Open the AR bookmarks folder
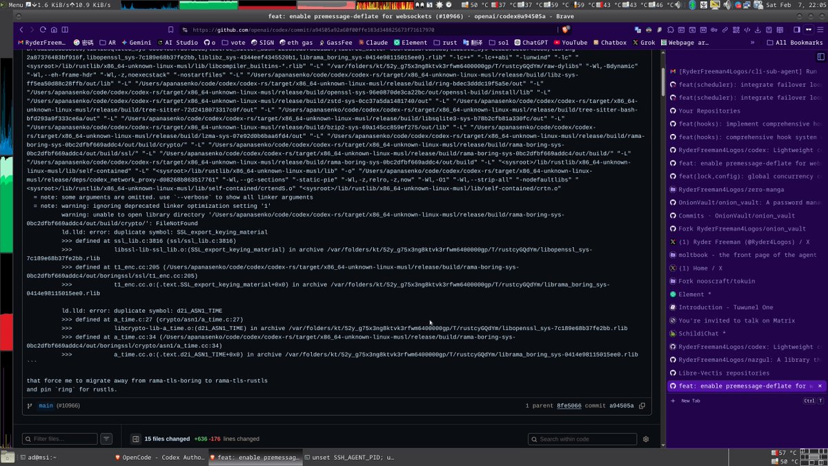 coord(106,42)
